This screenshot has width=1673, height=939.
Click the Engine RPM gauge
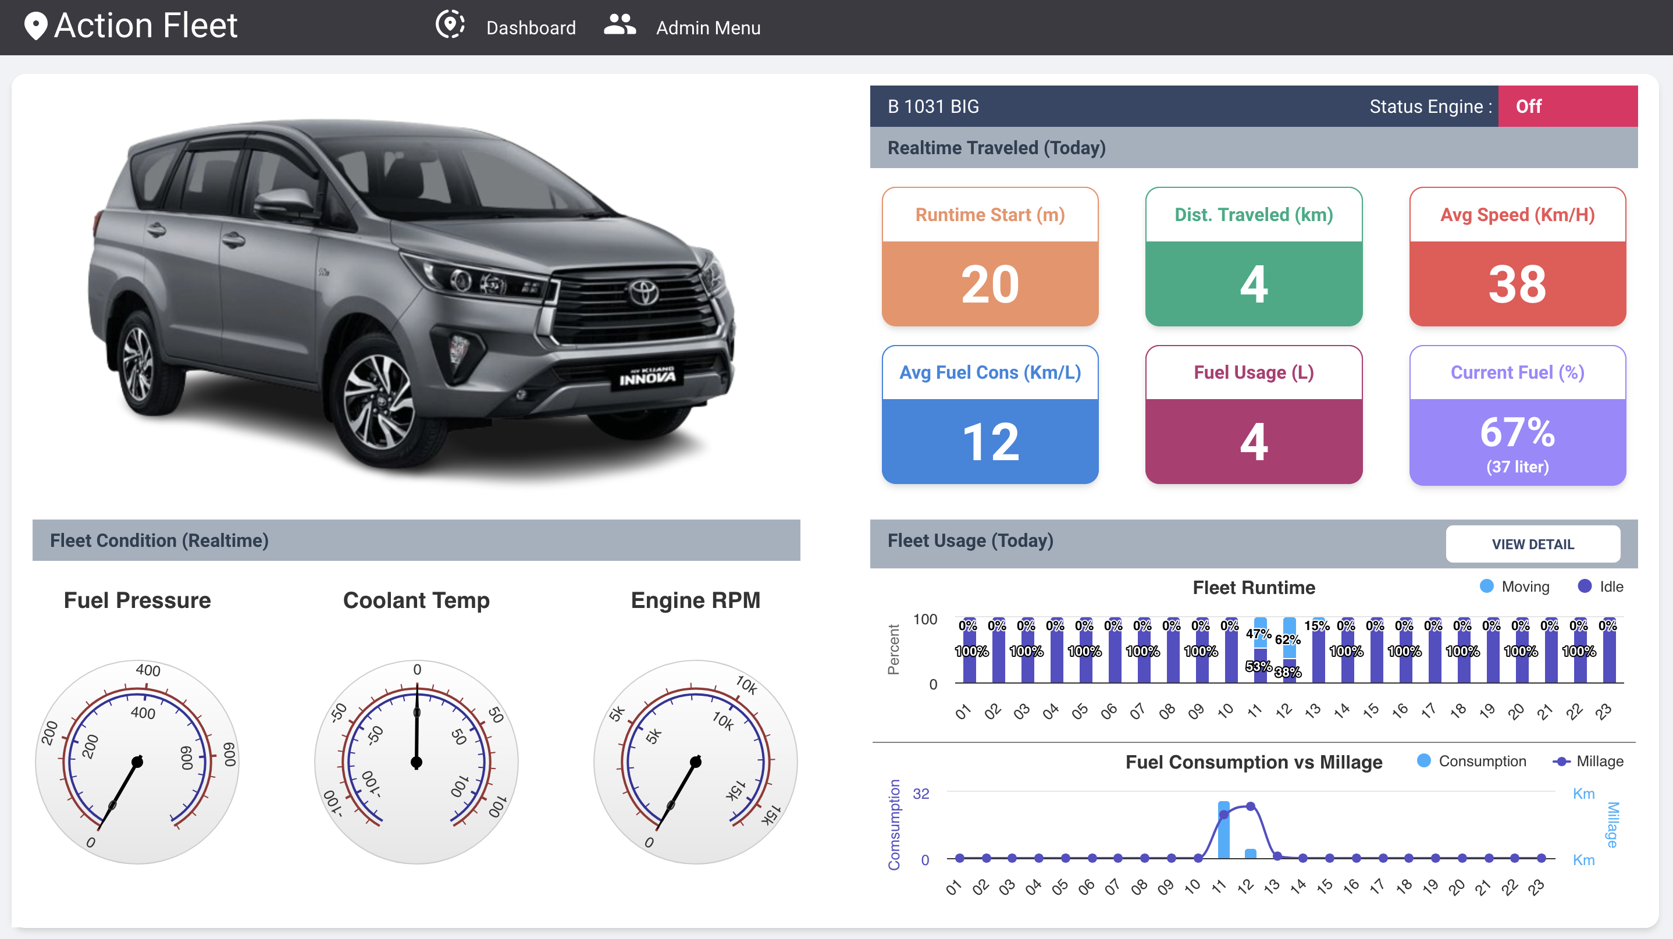coord(696,762)
